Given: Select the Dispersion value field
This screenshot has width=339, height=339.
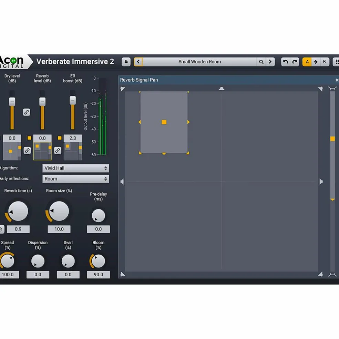Looking at the screenshot, I should [38, 275].
